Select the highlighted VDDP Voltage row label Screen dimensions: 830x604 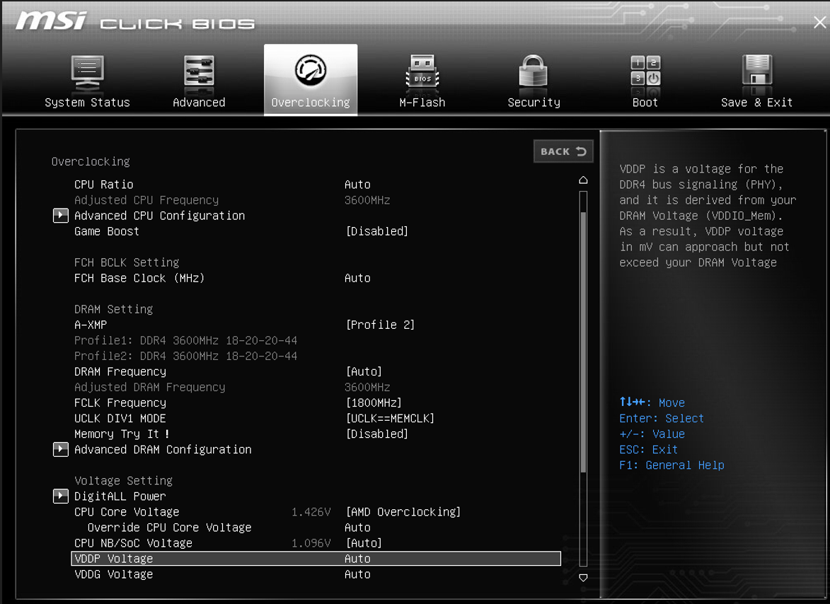pos(113,559)
